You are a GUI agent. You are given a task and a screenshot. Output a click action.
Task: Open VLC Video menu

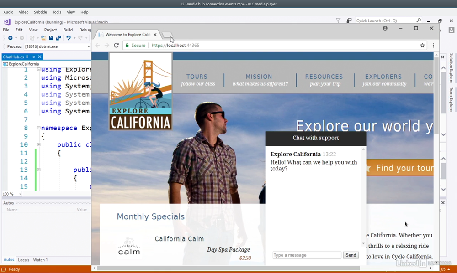(x=24, y=12)
